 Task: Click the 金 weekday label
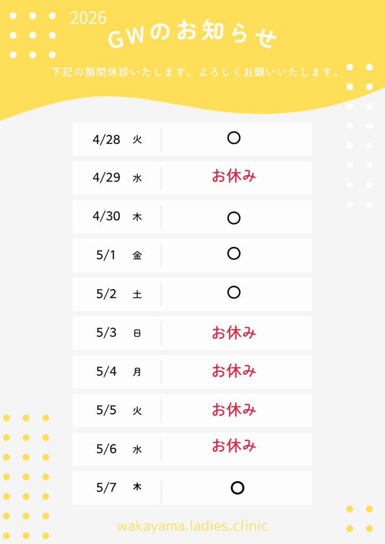137,256
